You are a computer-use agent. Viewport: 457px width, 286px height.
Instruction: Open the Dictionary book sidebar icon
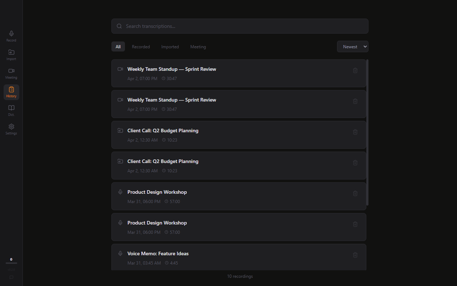click(x=11, y=110)
